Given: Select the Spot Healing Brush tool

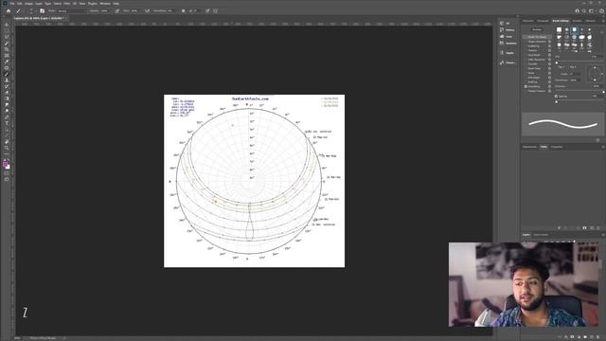Looking at the screenshot, I should [x=7, y=67].
